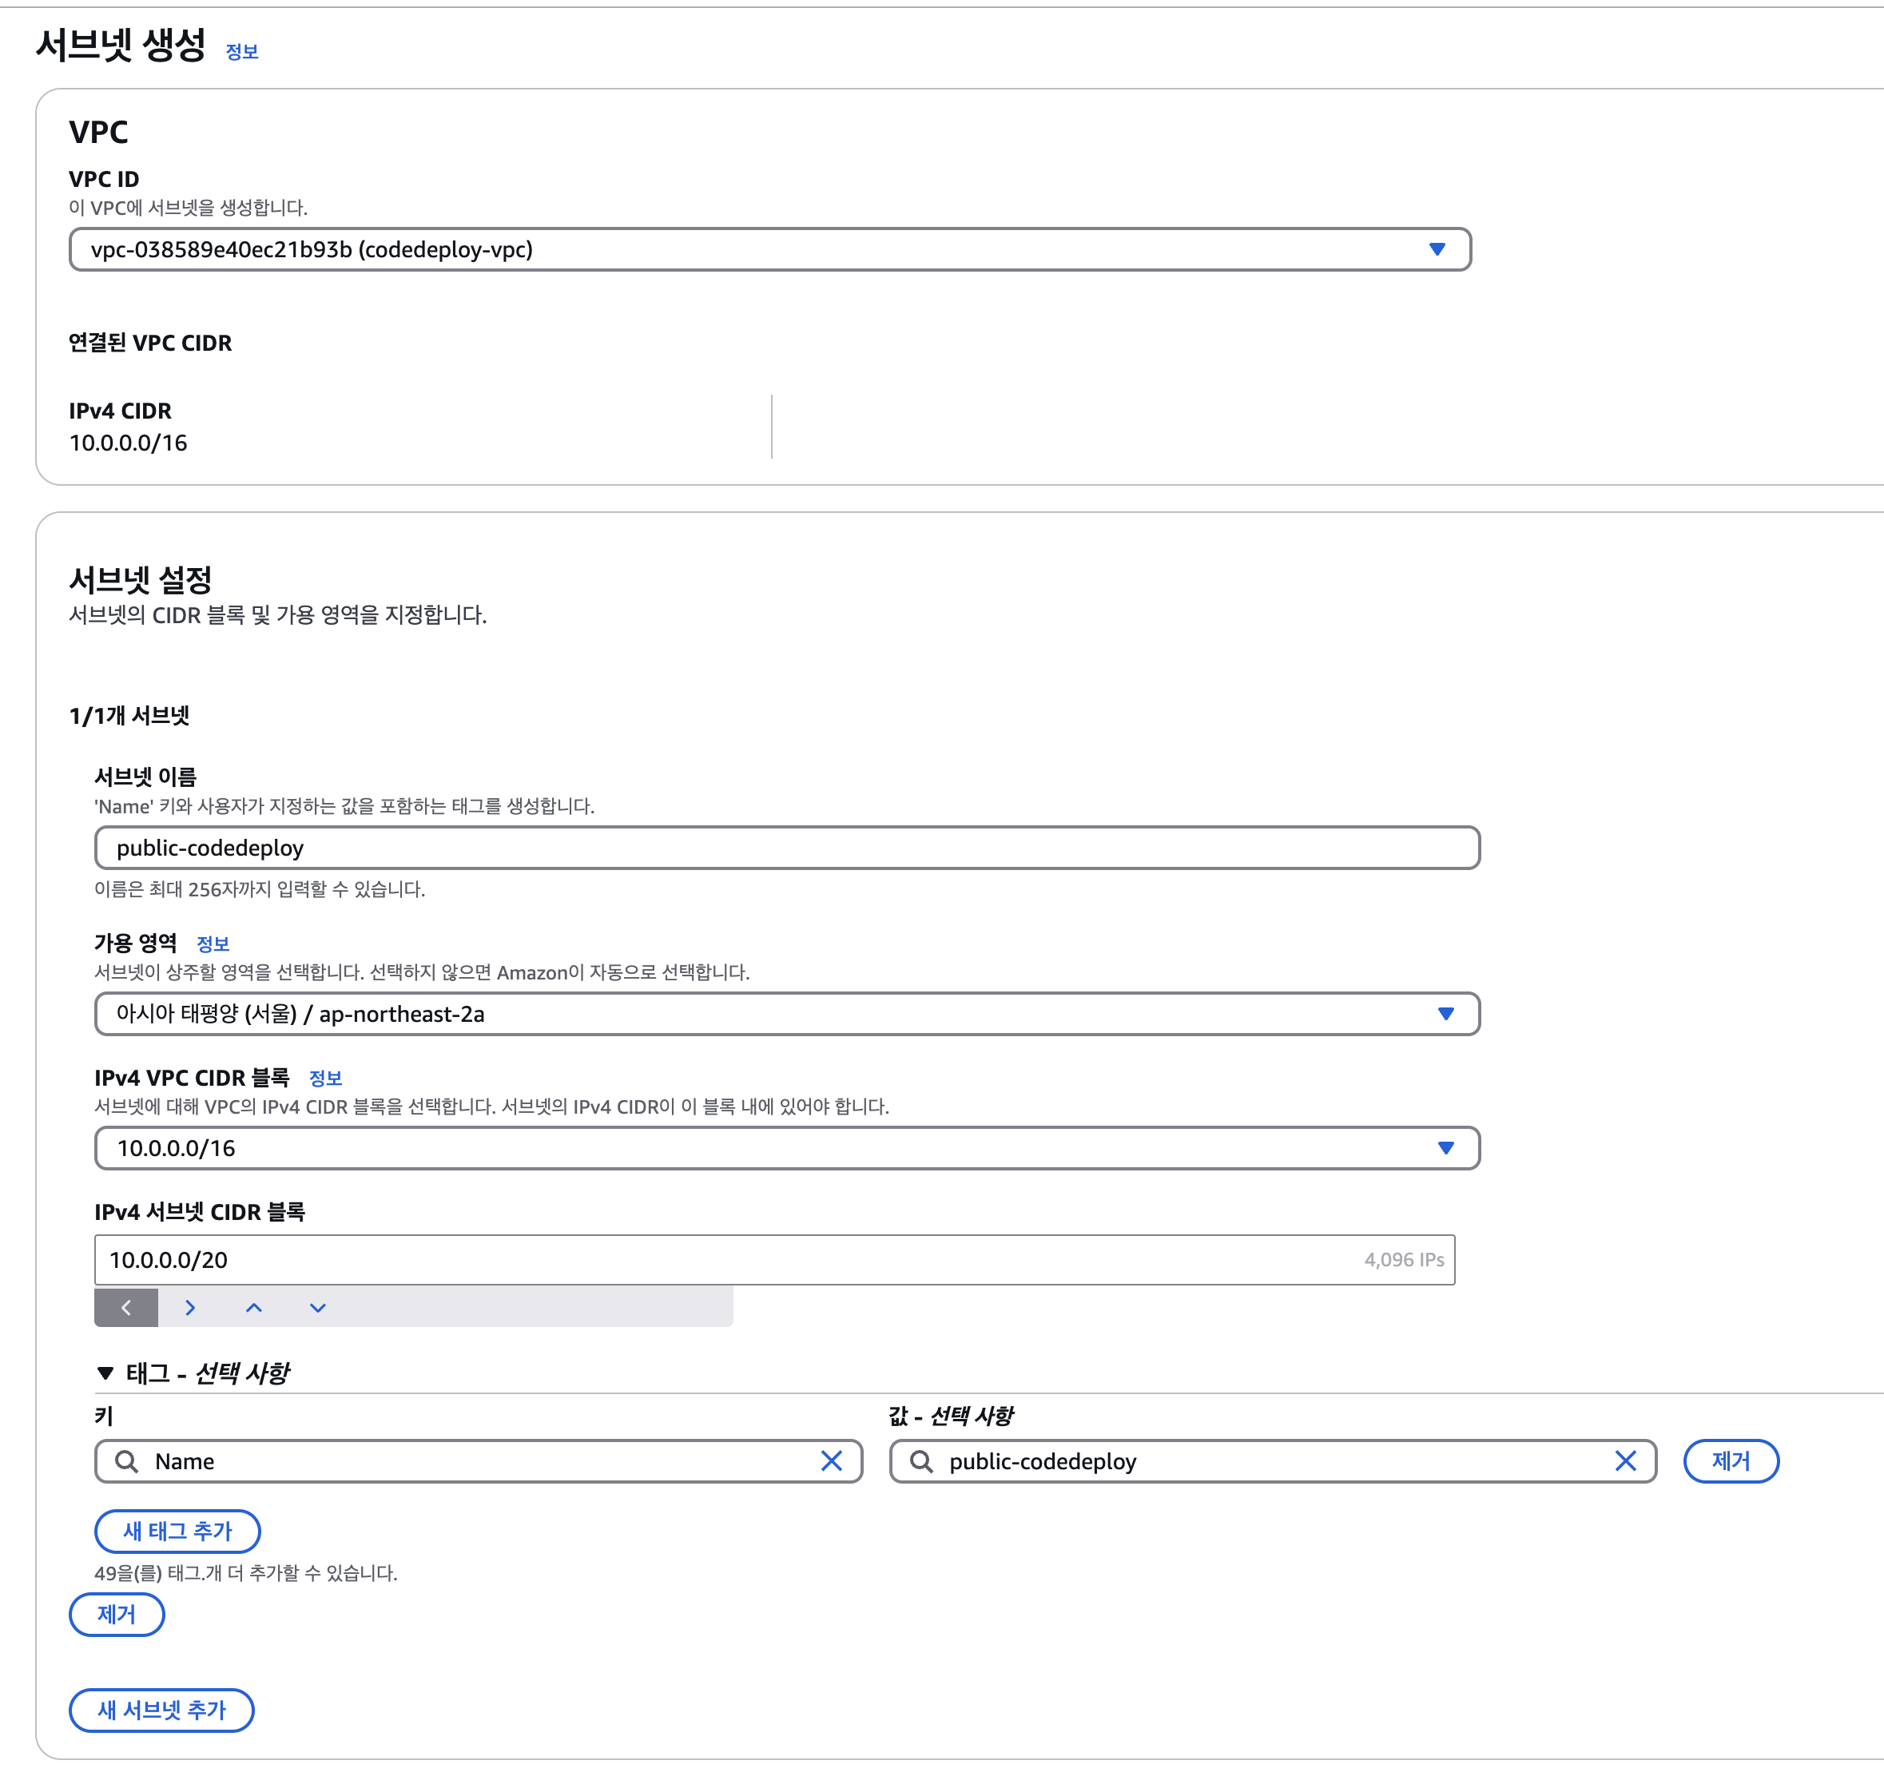Image resolution: width=1884 pixels, height=1788 pixels.
Task: Open the 가용 영역 availability zone dropdown
Action: 1445,1014
